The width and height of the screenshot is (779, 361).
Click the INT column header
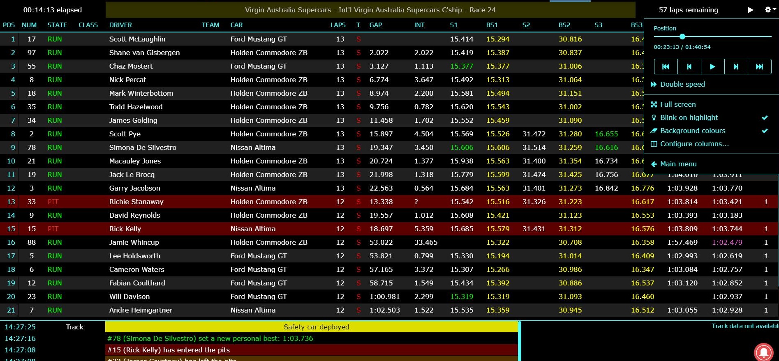(419, 25)
